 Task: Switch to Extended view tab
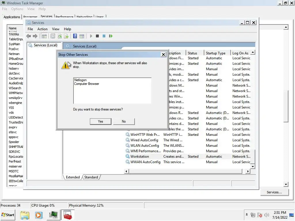coord(73,177)
